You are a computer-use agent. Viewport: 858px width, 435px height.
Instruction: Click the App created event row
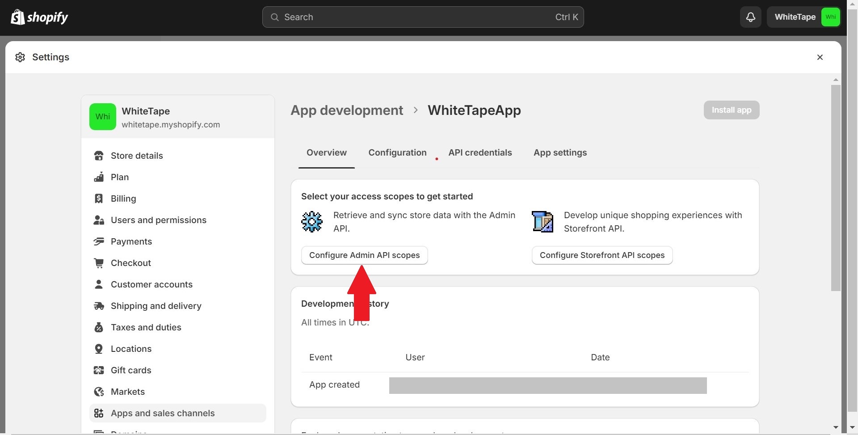525,385
